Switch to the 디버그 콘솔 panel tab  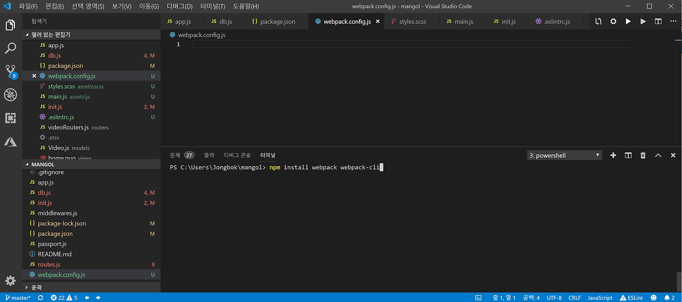coord(237,155)
